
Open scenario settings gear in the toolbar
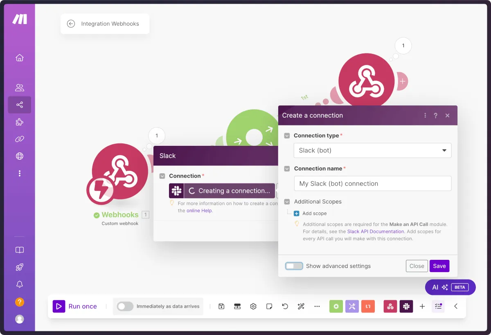tap(253, 306)
